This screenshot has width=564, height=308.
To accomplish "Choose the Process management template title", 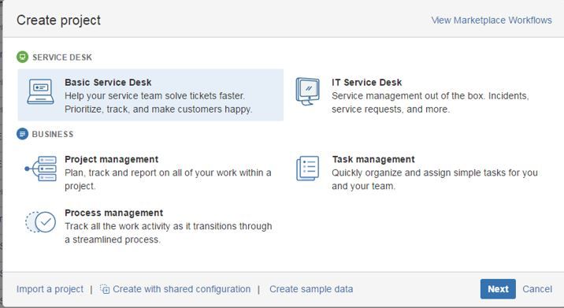I will point(114,213).
